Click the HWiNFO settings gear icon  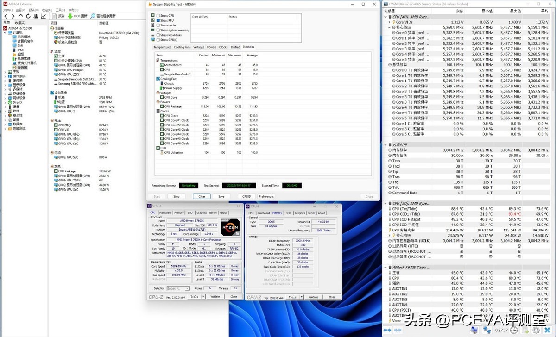point(536,330)
